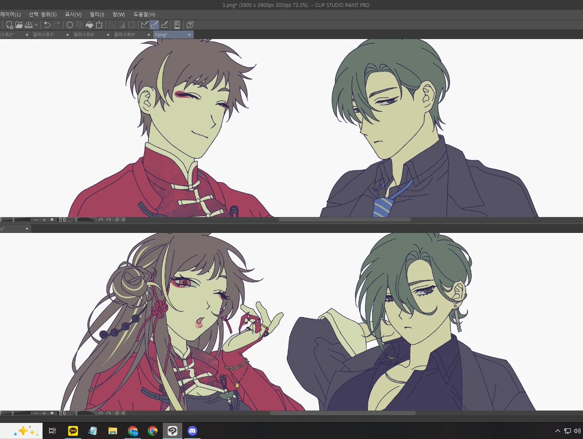Click zoom in plus in lower canvas bar
Screen dimensions: 583x439
(x=44, y=413)
